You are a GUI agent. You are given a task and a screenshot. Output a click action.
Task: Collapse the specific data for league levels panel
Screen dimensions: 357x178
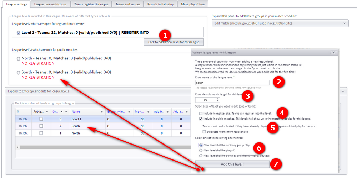pos(343,91)
